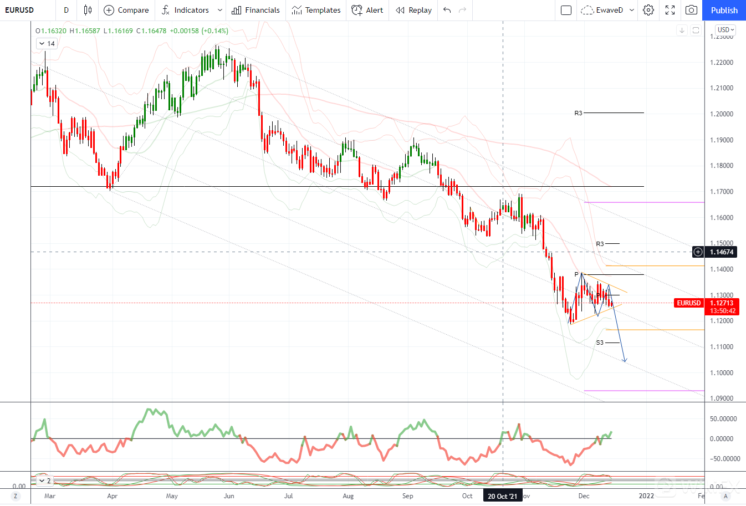Open the select layout square icon

point(566,10)
